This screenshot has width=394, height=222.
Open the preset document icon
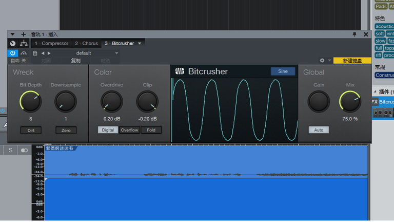point(35,53)
